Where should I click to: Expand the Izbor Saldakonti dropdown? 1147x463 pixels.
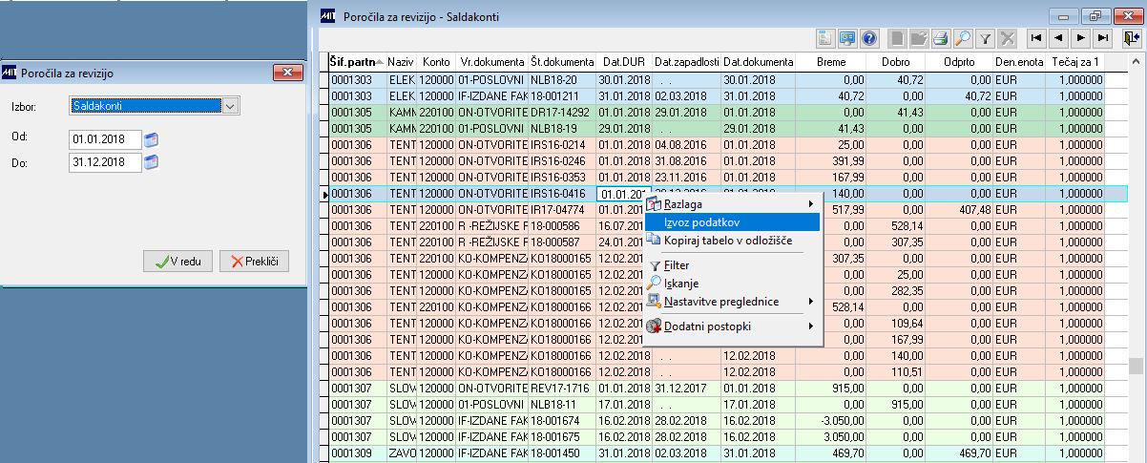(230, 106)
